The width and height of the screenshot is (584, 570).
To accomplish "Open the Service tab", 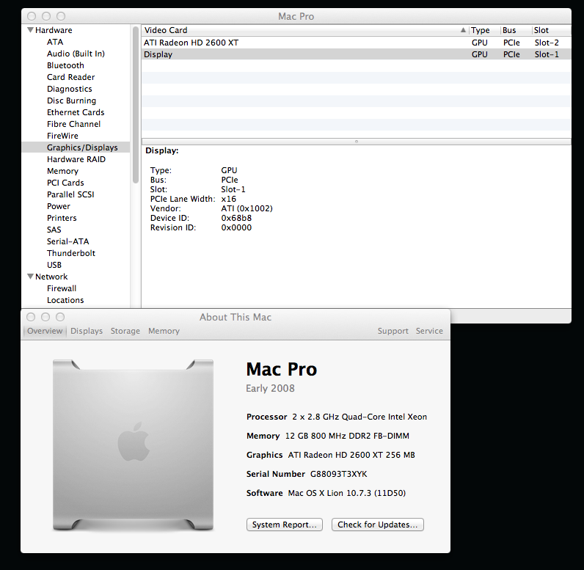I will point(429,331).
